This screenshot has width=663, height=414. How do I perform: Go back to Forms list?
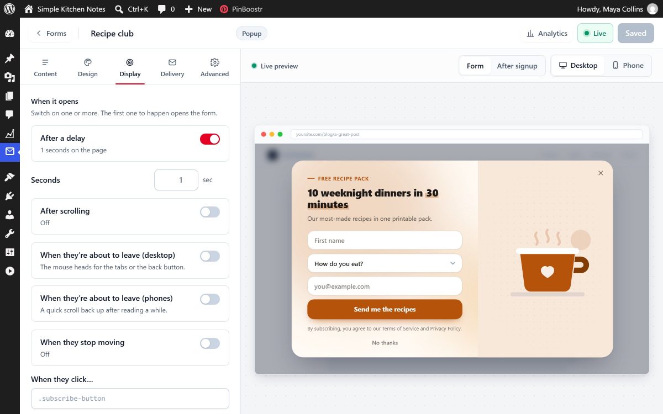tap(51, 33)
